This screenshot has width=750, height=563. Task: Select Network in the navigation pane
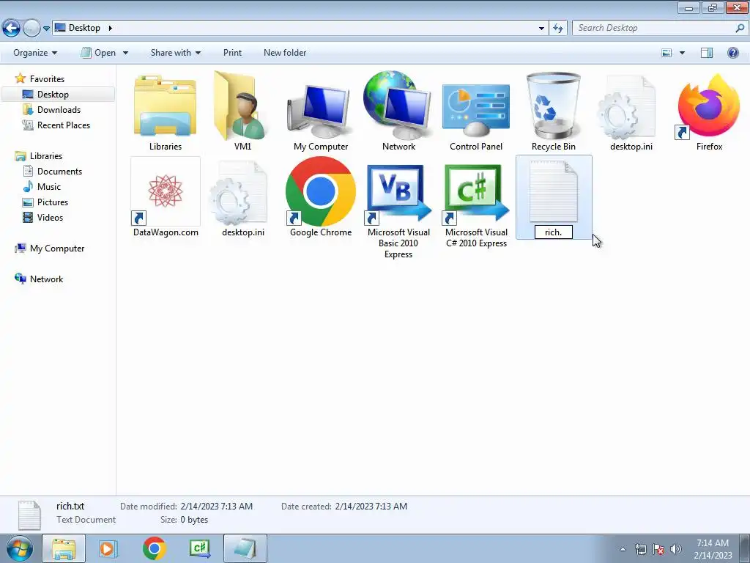point(46,279)
